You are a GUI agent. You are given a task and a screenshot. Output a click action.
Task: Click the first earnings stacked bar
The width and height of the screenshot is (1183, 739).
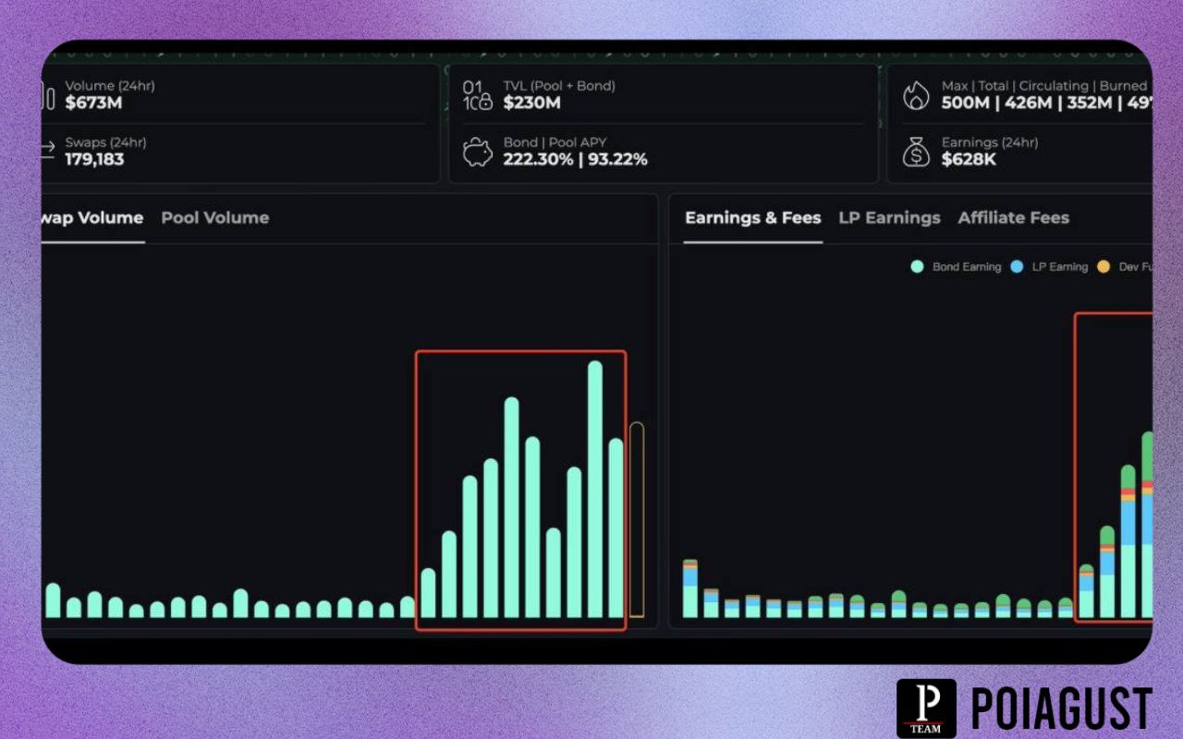(x=690, y=588)
